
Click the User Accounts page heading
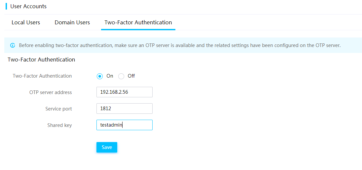pyautogui.click(x=28, y=7)
